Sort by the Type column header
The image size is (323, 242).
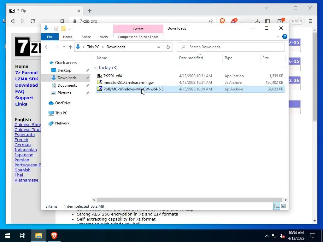click(228, 58)
